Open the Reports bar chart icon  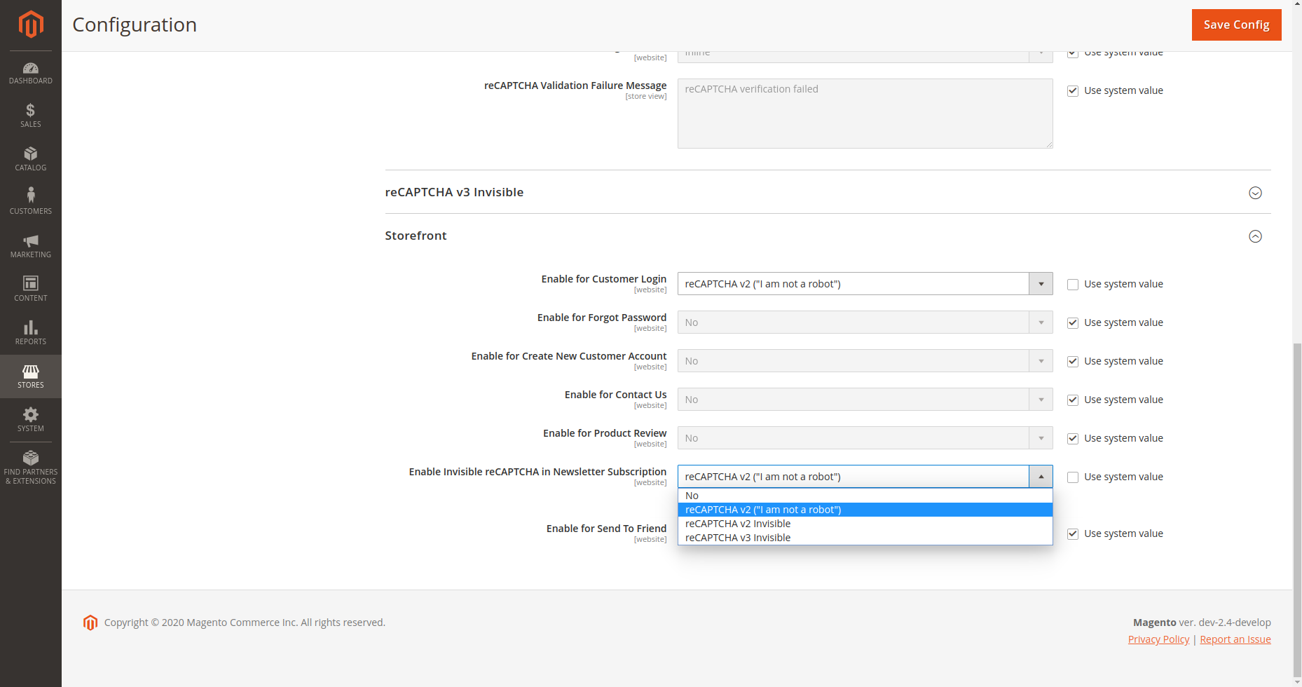click(31, 333)
